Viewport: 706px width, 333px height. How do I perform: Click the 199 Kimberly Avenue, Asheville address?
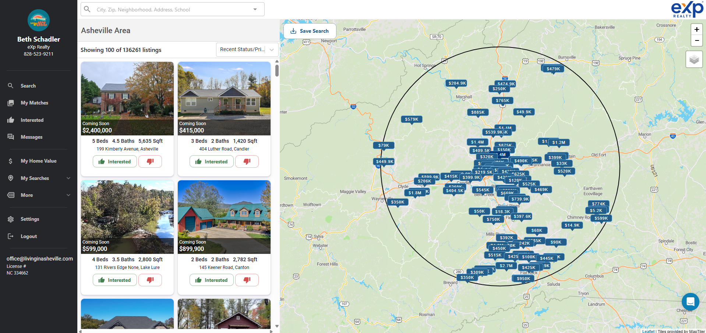click(x=127, y=149)
